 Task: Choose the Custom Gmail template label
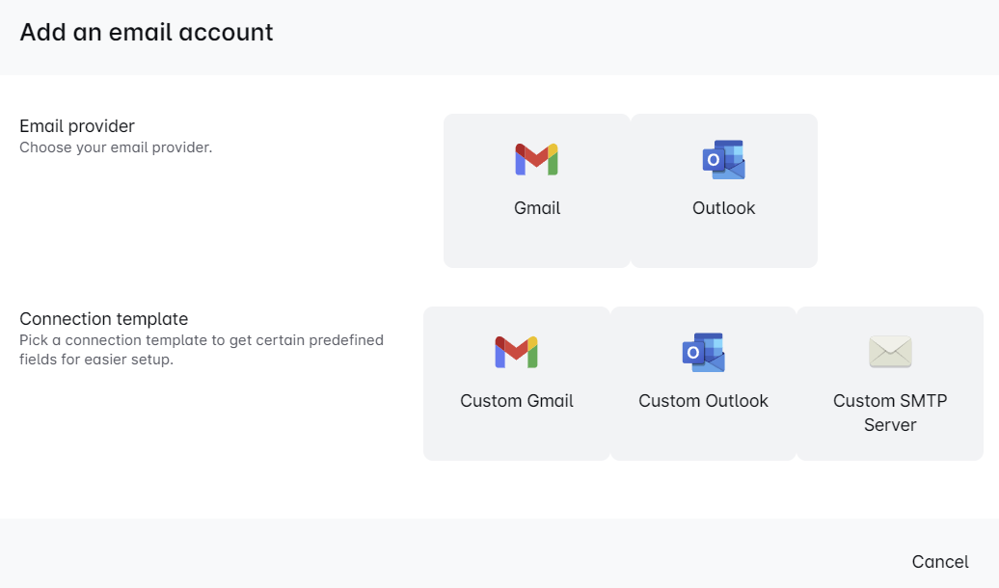click(x=517, y=401)
